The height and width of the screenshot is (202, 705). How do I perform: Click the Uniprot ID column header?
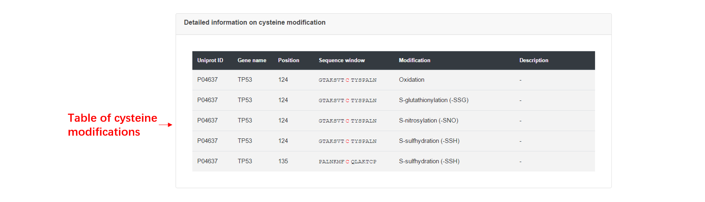(x=210, y=60)
